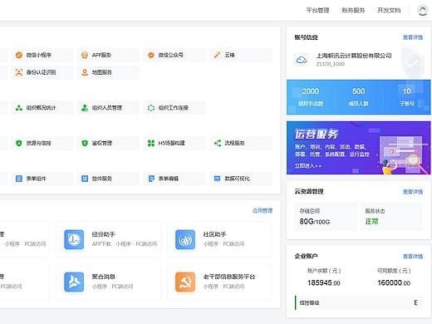Open the 流程服务 flow icon
This screenshot has height=324, width=432.
coord(218,143)
